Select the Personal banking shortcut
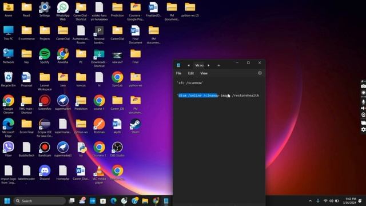The width and height of the screenshot is (366, 206). point(99,34)
